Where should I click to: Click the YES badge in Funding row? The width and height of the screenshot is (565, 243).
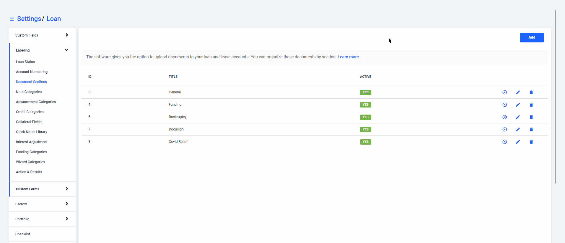coord(365,105)
